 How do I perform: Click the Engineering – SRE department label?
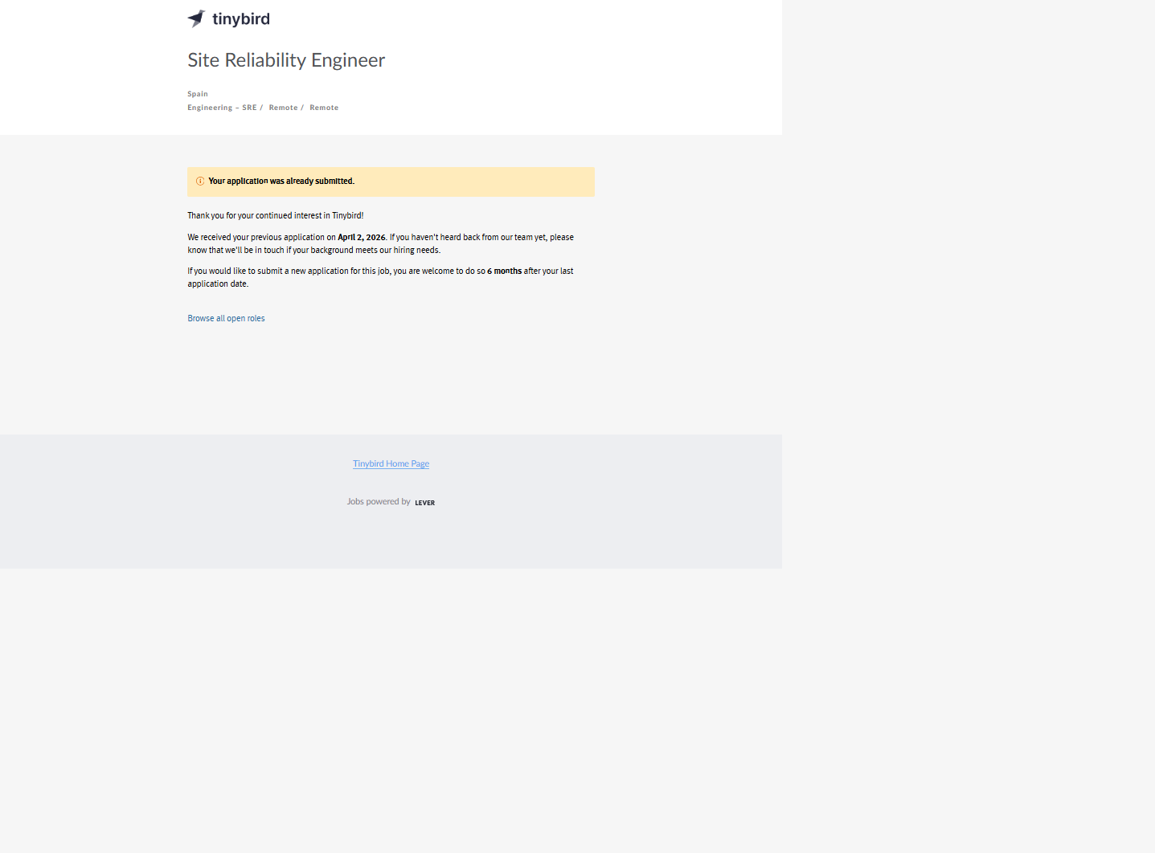click(x=222, y=108)
